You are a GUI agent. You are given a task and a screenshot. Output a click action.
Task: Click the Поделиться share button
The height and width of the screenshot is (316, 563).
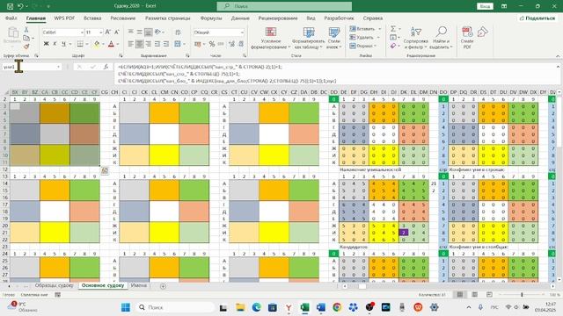(x=537, y=18)
